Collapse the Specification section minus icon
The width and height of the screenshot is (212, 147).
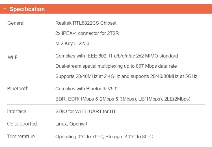point(5,9)
